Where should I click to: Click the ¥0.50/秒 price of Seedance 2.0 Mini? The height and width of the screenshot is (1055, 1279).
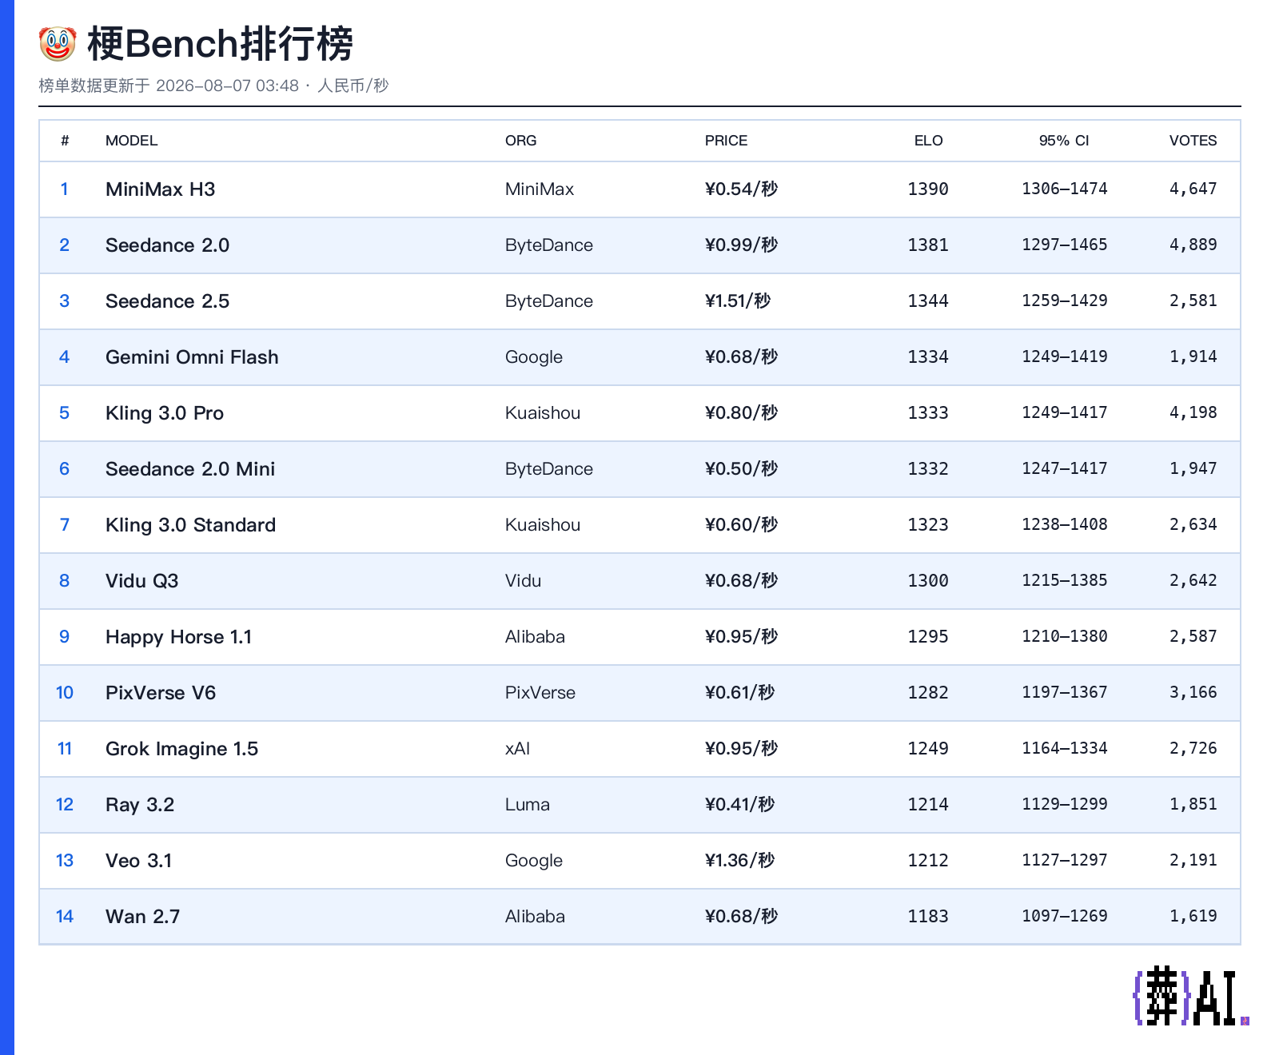point(742,469)
